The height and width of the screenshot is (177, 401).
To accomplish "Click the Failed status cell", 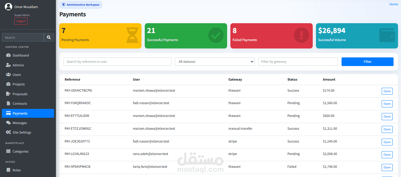I will pyautogui.click(x=292, y=167).
